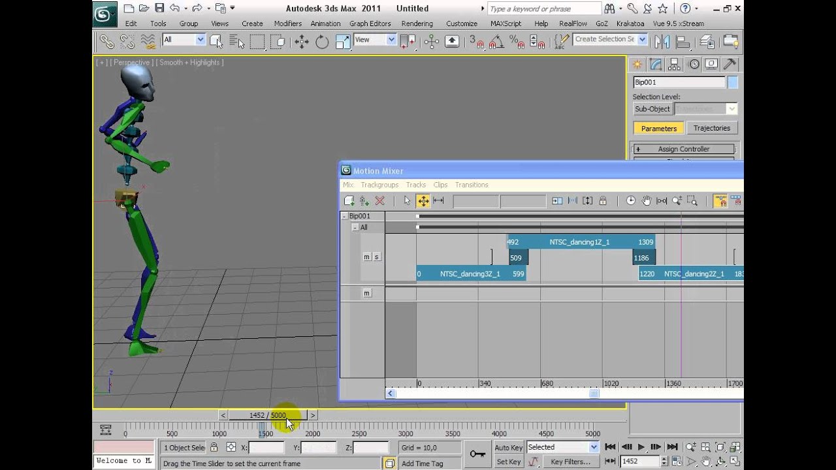Open the Graph Editors menu
Image resolution: width=836 pixels, height=470 pixels.
[x=370, y=23]
